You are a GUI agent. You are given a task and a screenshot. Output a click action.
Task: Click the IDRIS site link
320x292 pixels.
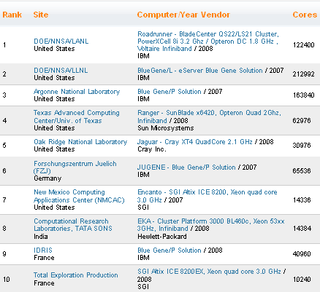coord(43,250)
